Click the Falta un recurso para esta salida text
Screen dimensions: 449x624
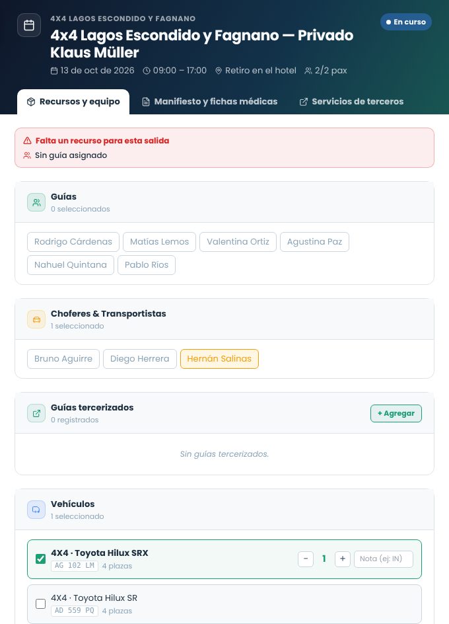click(x=102, y=141)
